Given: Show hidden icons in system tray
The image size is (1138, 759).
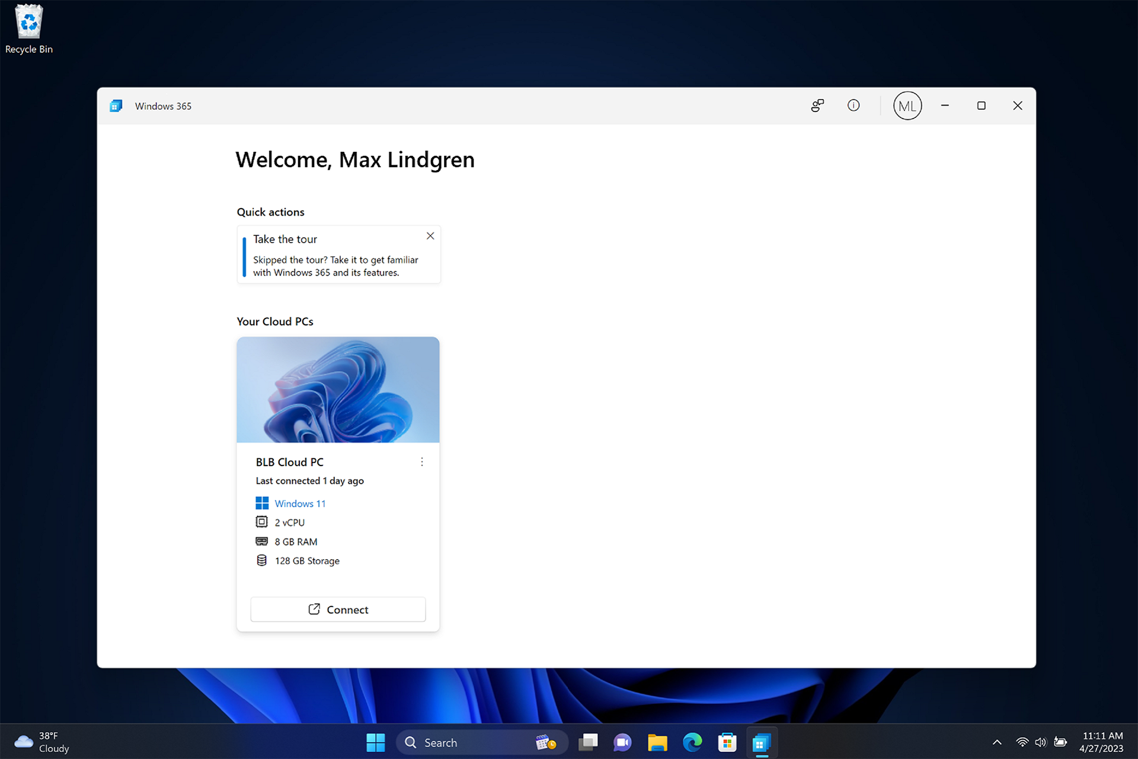Looking at the screenshot, I should 996,743.
